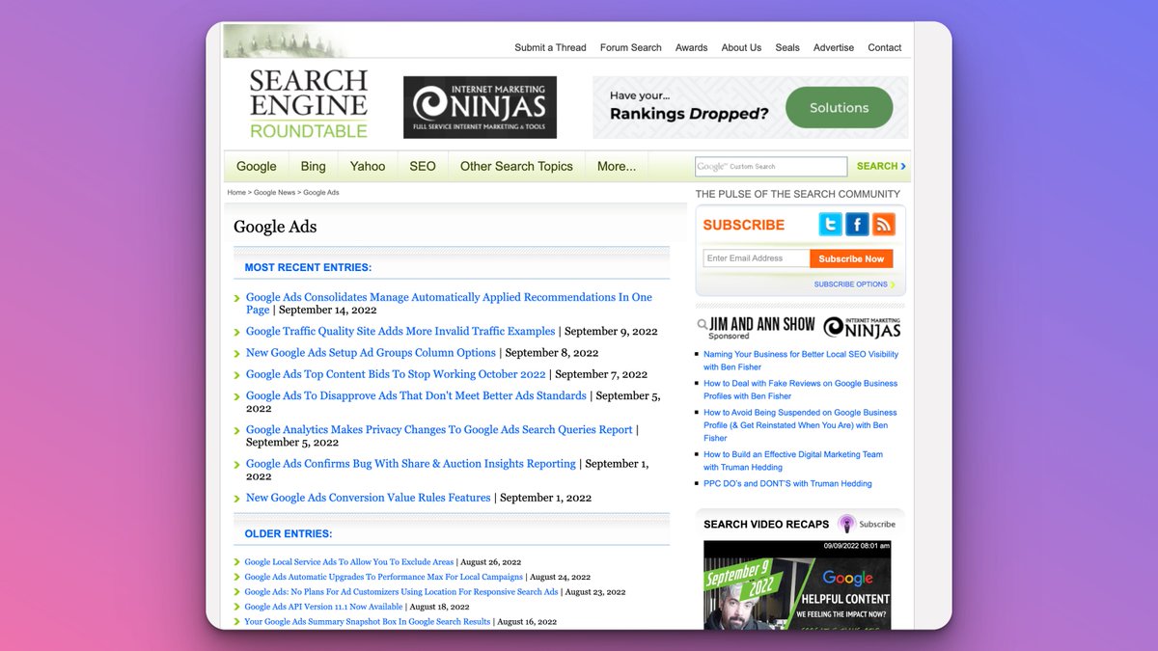Click the Internet Marketing Ninjas logo in the header
This screenshot has width=1158, height=651.
[481, 107]
